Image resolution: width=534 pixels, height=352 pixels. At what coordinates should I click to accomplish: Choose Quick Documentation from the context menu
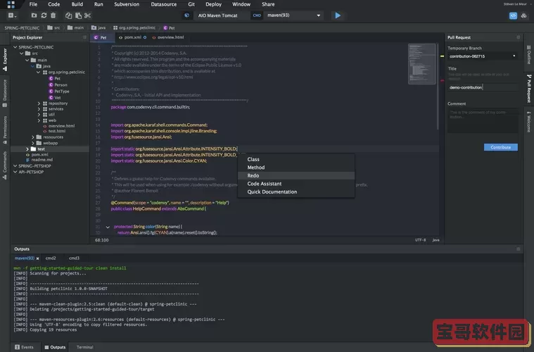296,192
